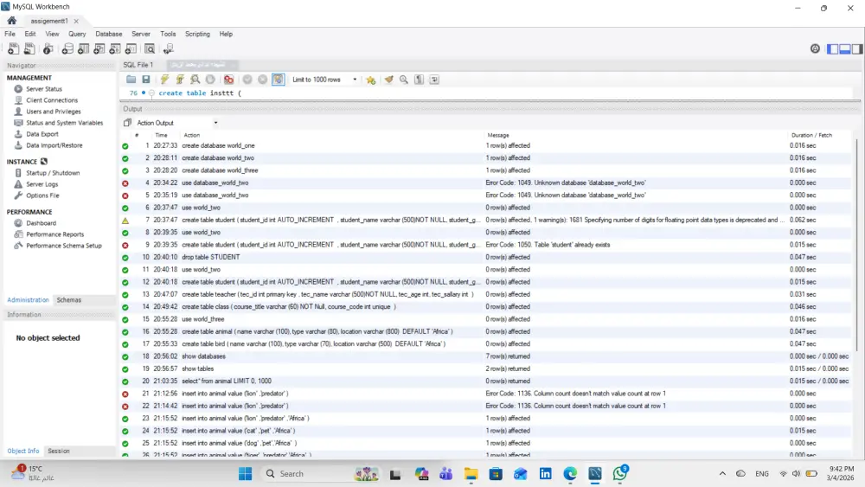865x487 pixels.
Task: Open Performance Dashboard
Action: [x=41, y=223]
